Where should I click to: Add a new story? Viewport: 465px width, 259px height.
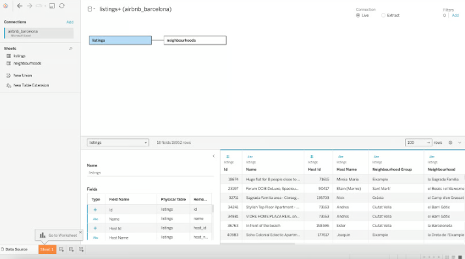pos(81,249)
